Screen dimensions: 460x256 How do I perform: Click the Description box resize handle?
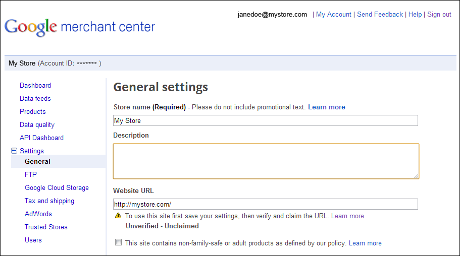tap(416, 176)
